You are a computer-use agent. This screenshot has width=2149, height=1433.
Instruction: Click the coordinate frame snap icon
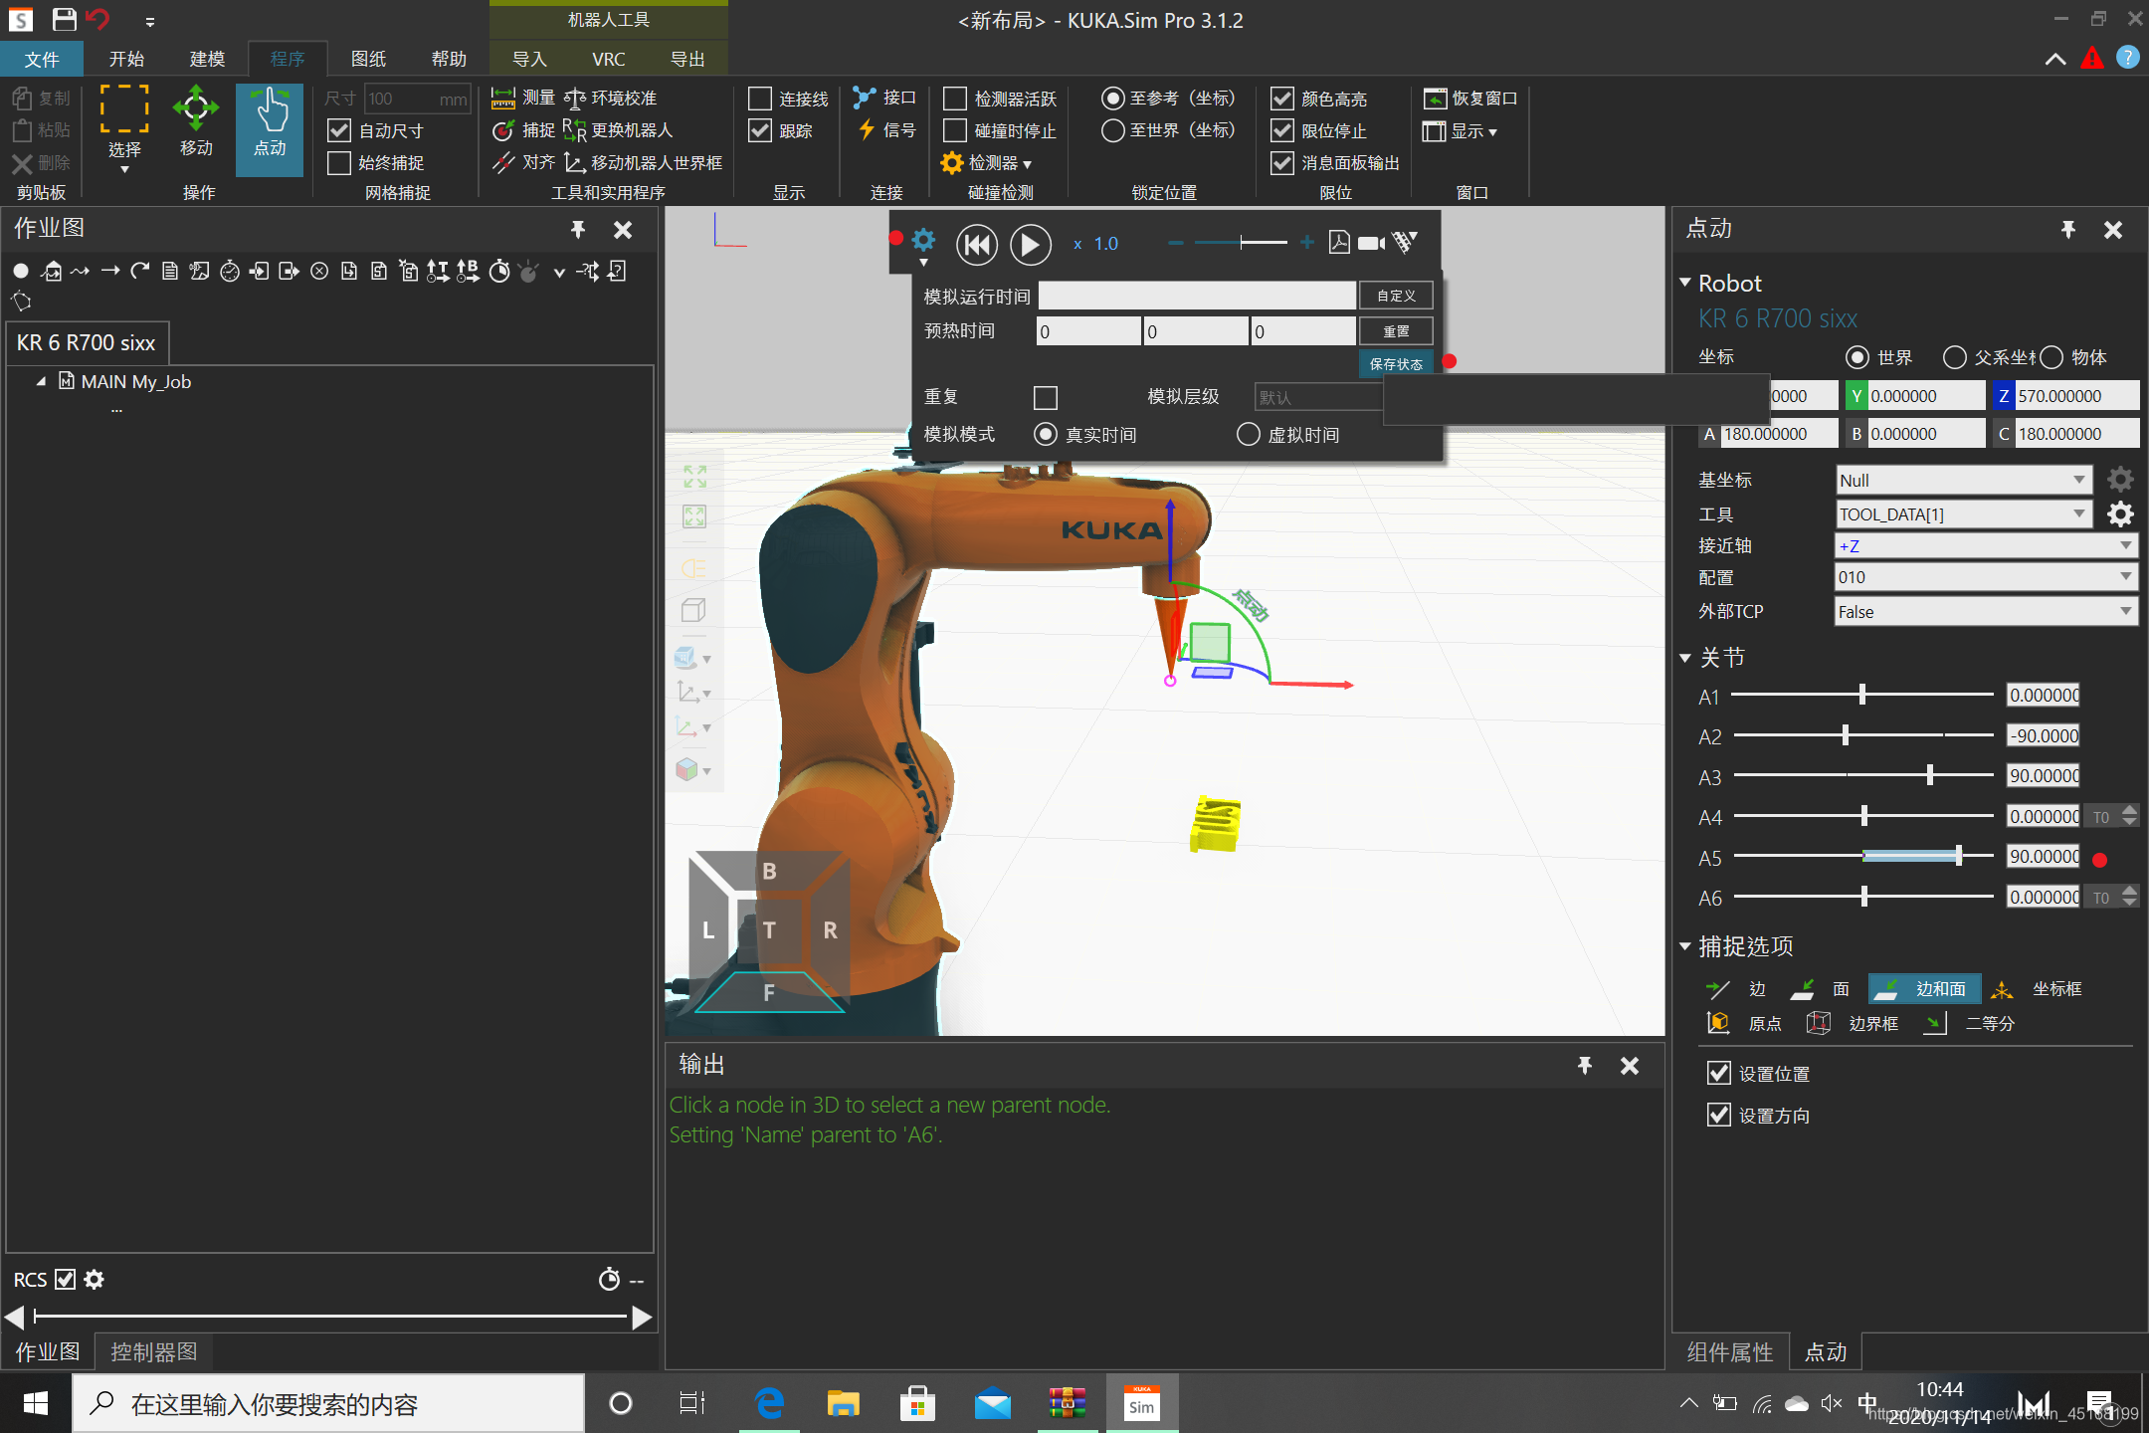2009,988
